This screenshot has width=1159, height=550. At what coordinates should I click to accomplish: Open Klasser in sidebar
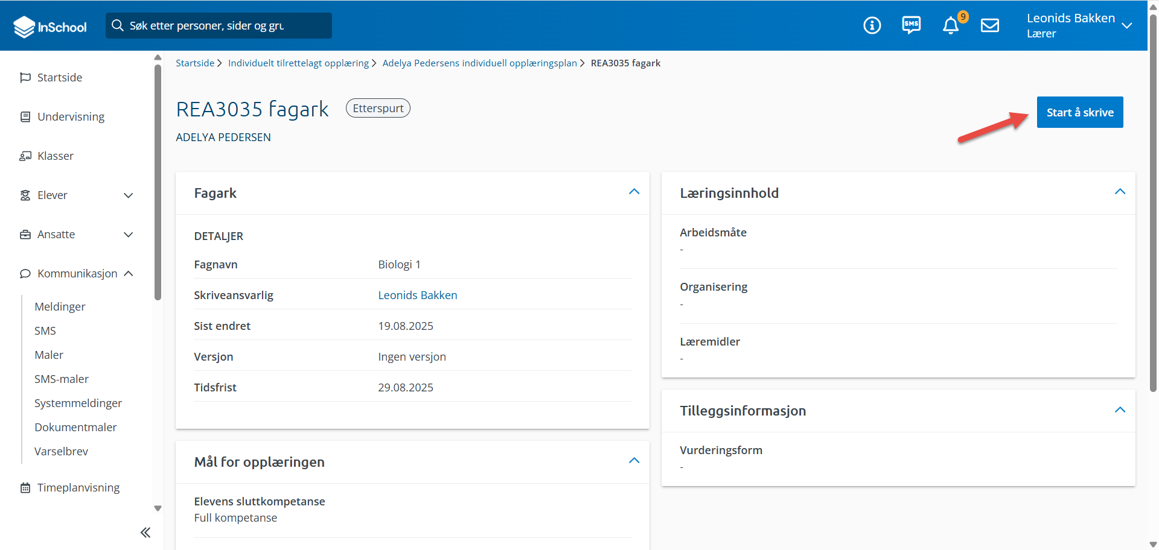(56, 156)
